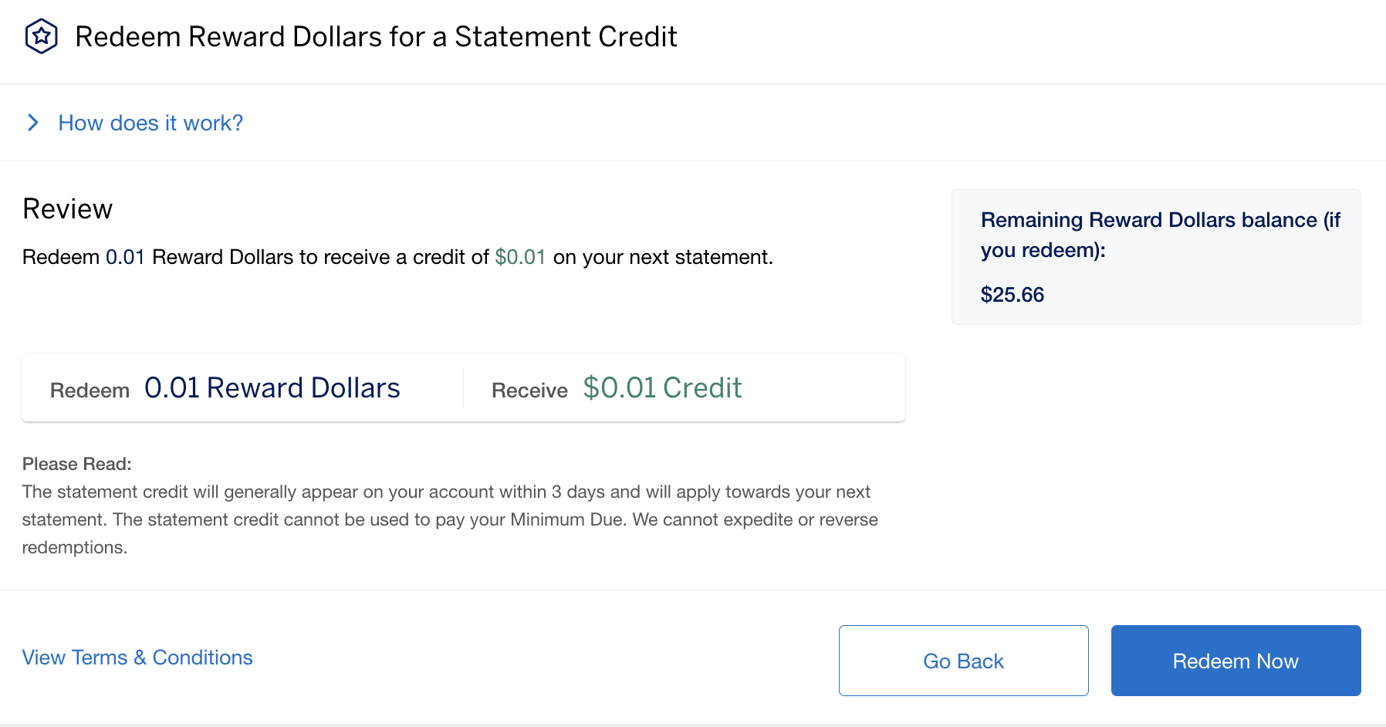Click the Review heading
This screenshot has height=727, width=1386.
(x=68, y=209)
